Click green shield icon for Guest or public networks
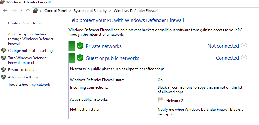 point(80,58)
